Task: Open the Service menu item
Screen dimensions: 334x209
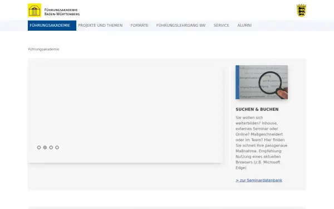Action: pyautogui.click(x=222, y=26)
